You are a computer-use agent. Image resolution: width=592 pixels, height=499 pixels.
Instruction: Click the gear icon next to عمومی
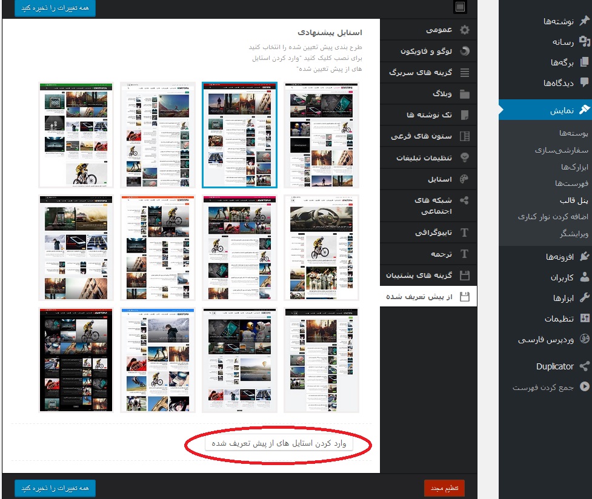tap(465, 30)
